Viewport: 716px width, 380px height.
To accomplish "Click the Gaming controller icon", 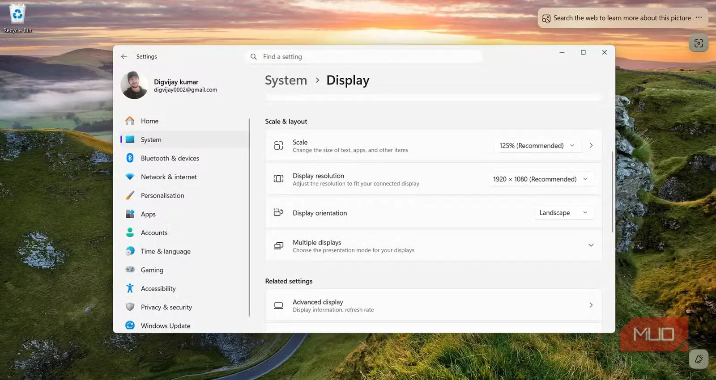I will click(x=130, y=270).
